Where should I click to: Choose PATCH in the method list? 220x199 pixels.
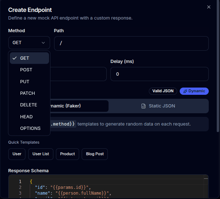[x=29, y=93]
